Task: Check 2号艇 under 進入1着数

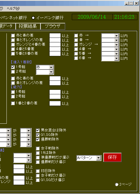Action: (13, 72)
